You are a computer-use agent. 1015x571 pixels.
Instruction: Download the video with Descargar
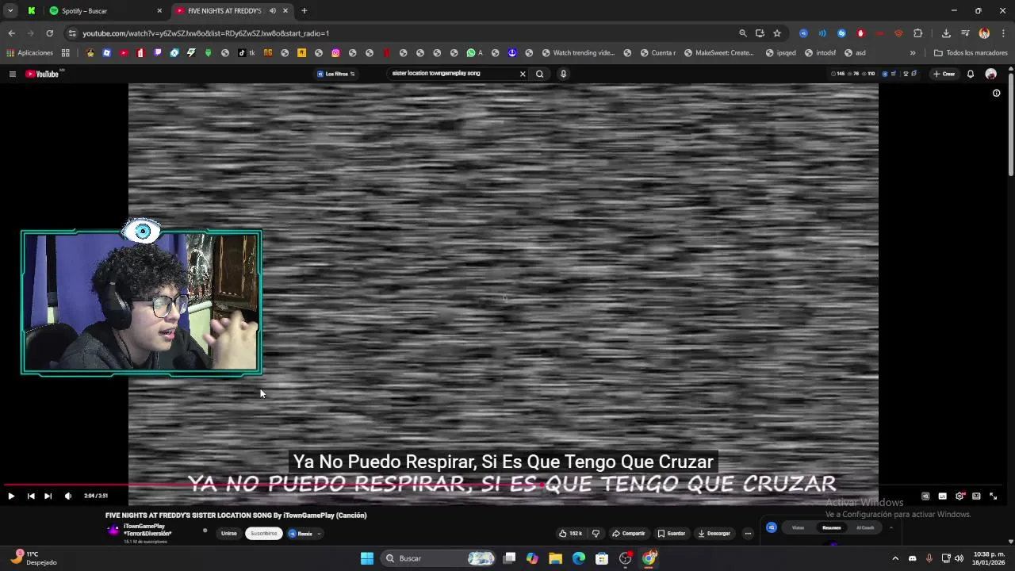pos(714,534)
